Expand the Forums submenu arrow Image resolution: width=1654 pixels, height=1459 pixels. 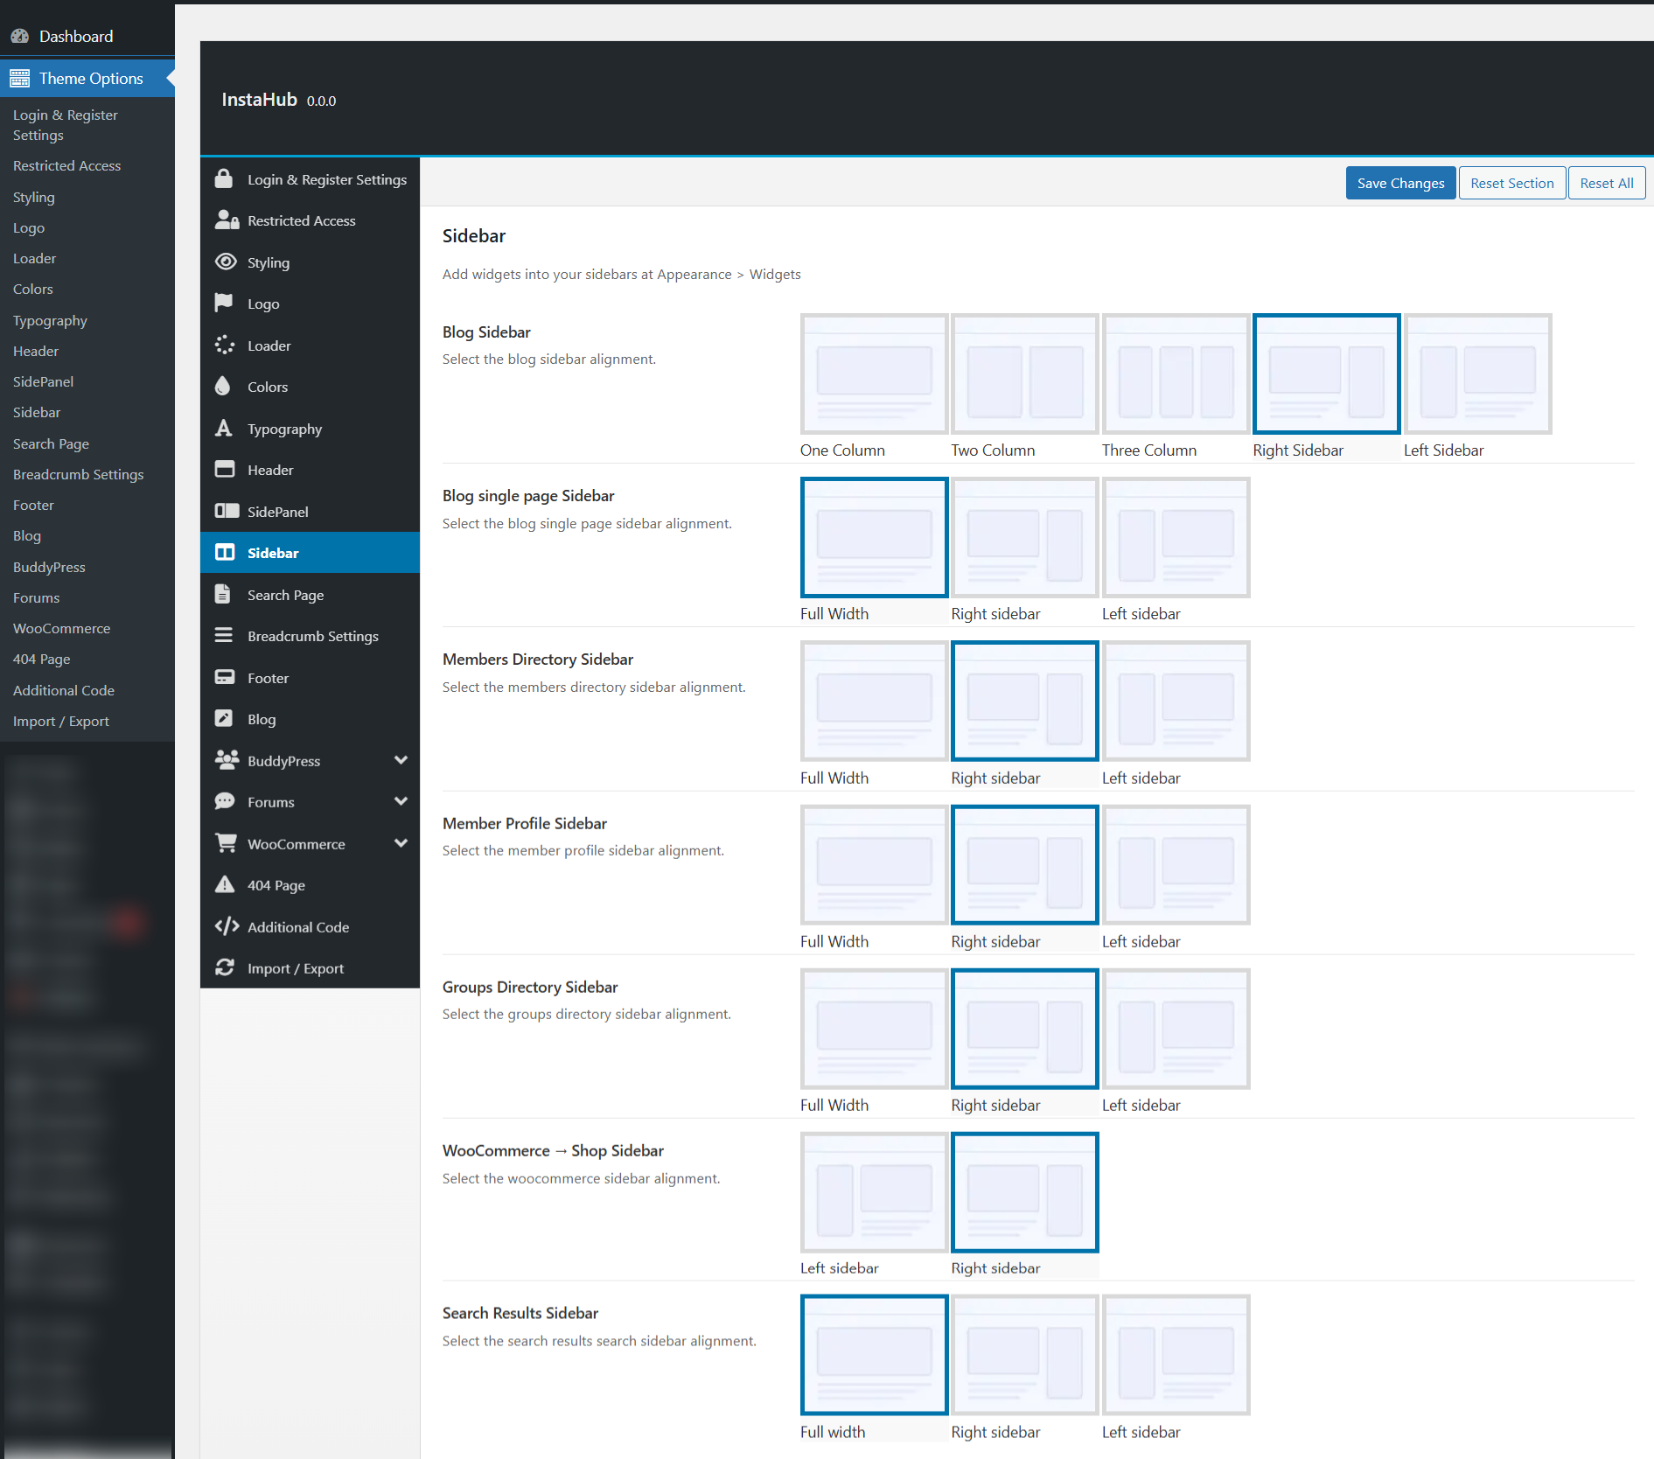401,801
